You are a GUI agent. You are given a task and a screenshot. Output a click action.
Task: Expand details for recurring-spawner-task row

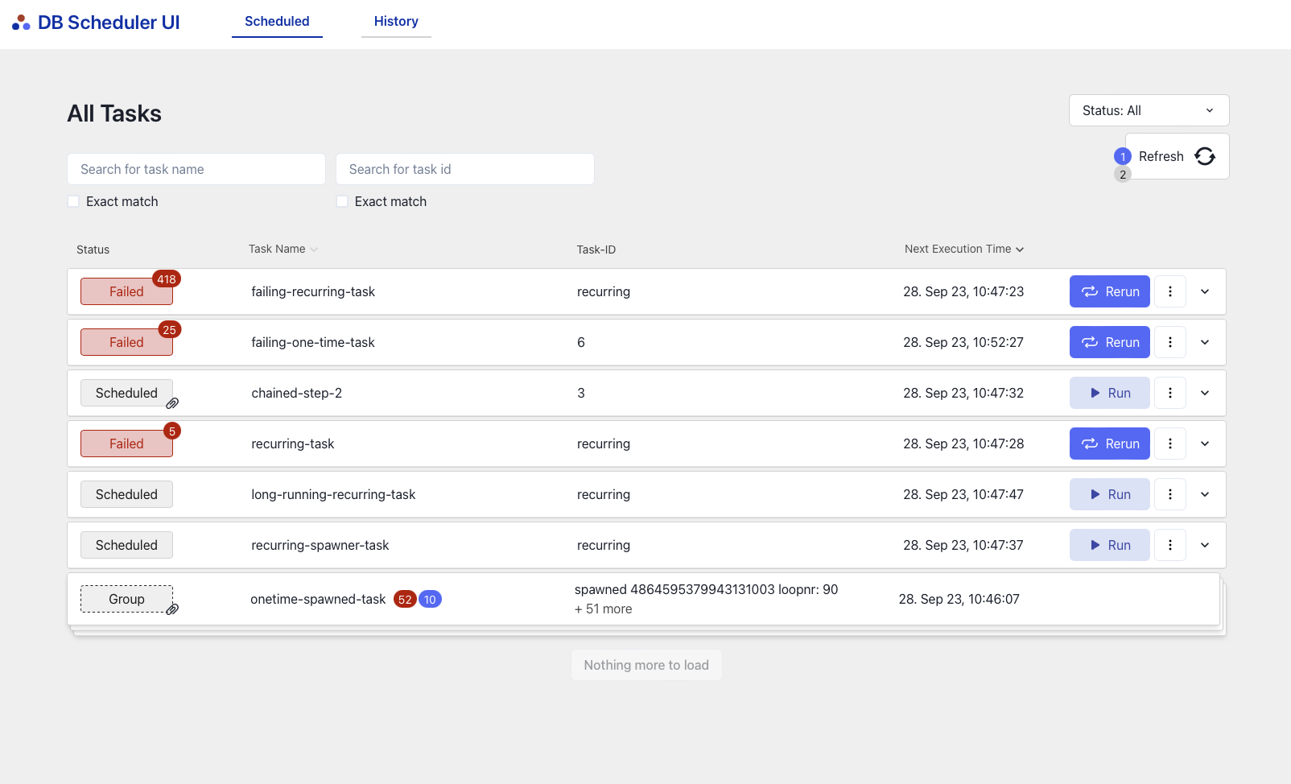pos(1205,545)
